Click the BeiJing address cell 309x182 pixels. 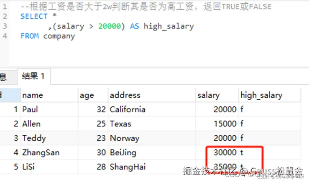coord(152,152)
